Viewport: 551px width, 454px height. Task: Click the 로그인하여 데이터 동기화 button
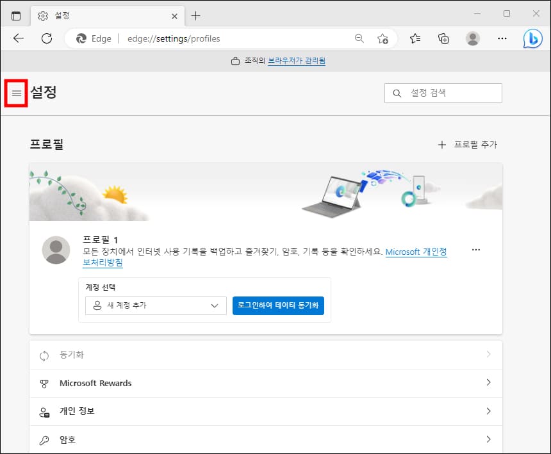coord(278,306)
